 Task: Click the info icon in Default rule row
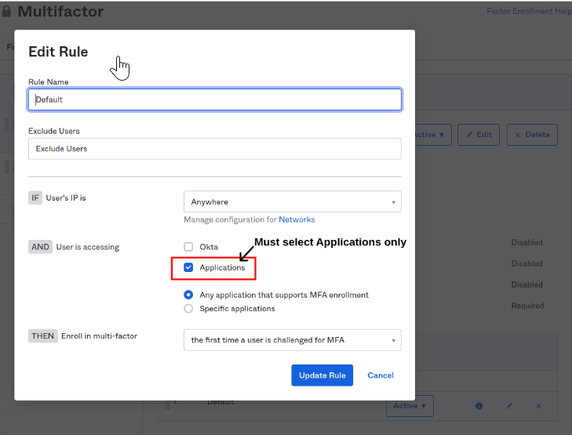[479, 406]
